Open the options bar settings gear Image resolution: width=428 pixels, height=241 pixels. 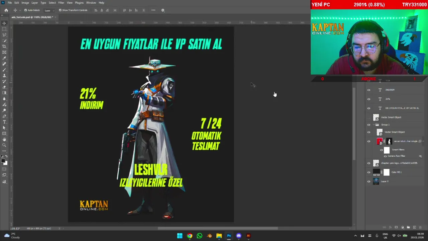(x=163, y=10)
